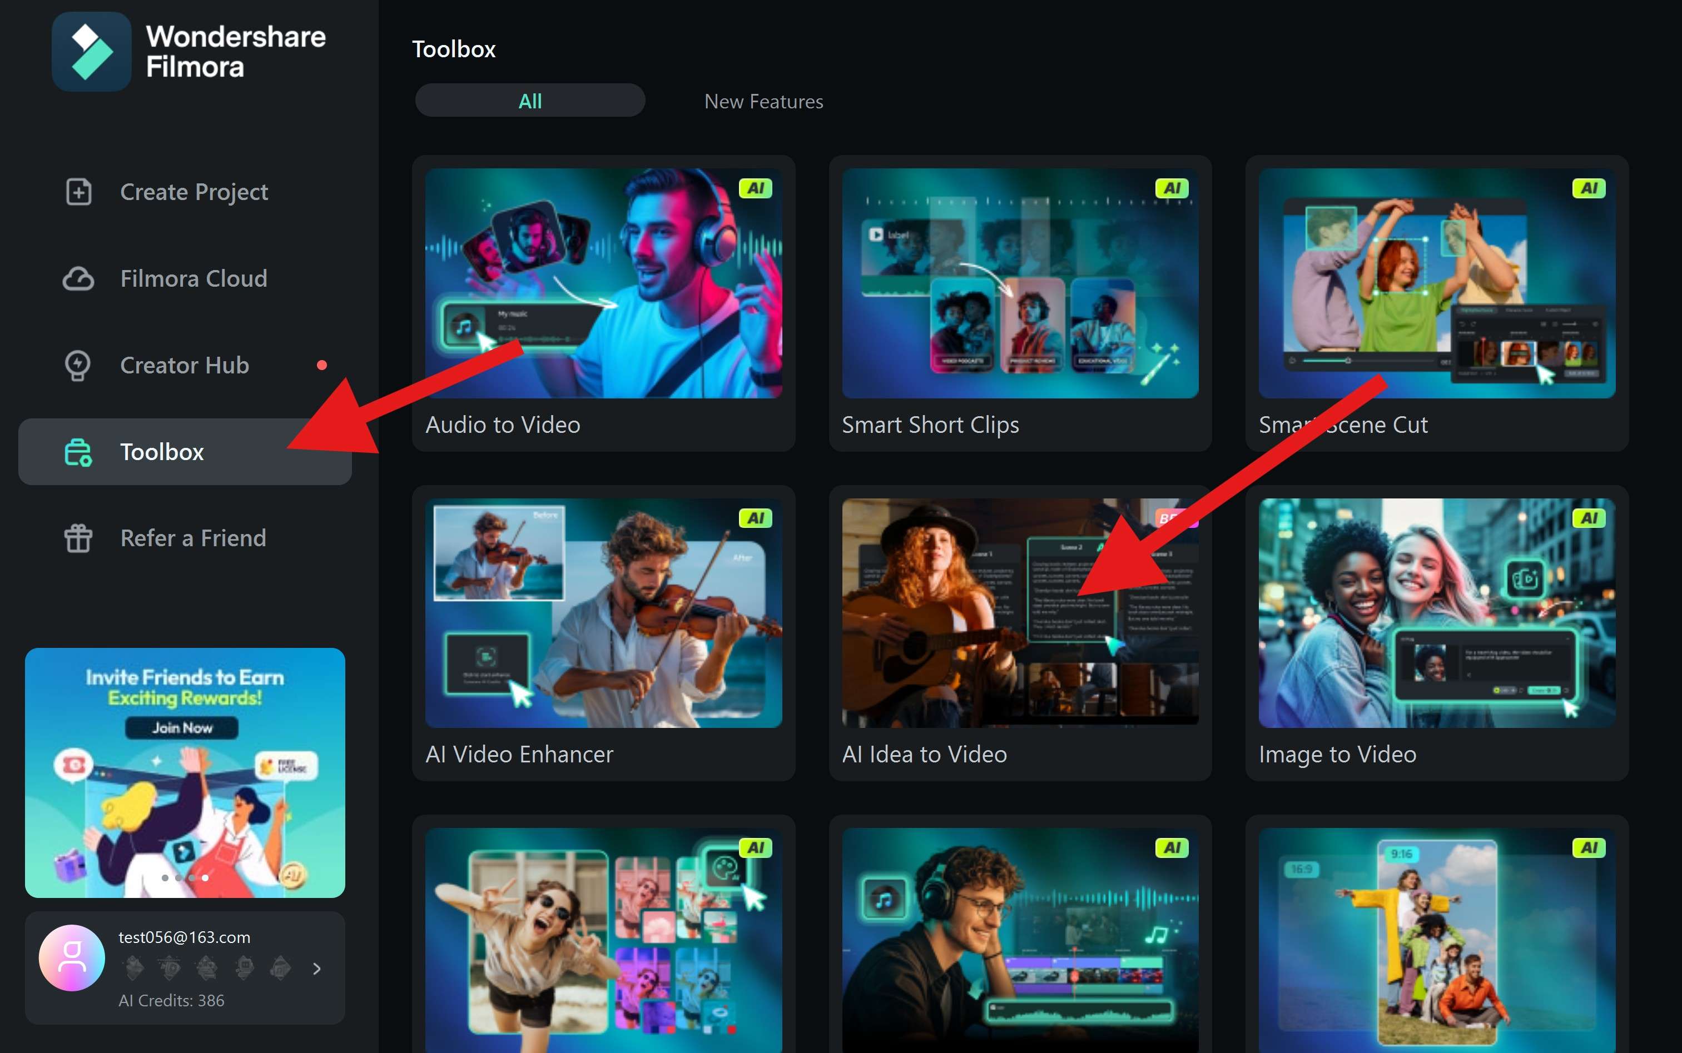Click the user avatar icon
This screenshot has width=1682, height=1053.
pyautogui.click(x=72, y=957)
